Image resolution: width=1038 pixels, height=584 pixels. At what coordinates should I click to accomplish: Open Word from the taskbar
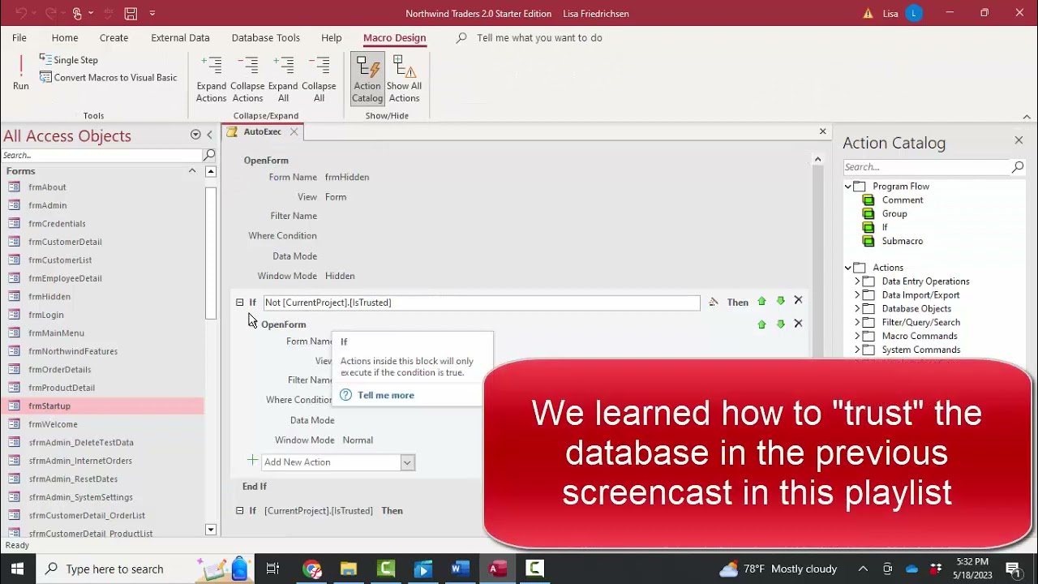point(461,569)
